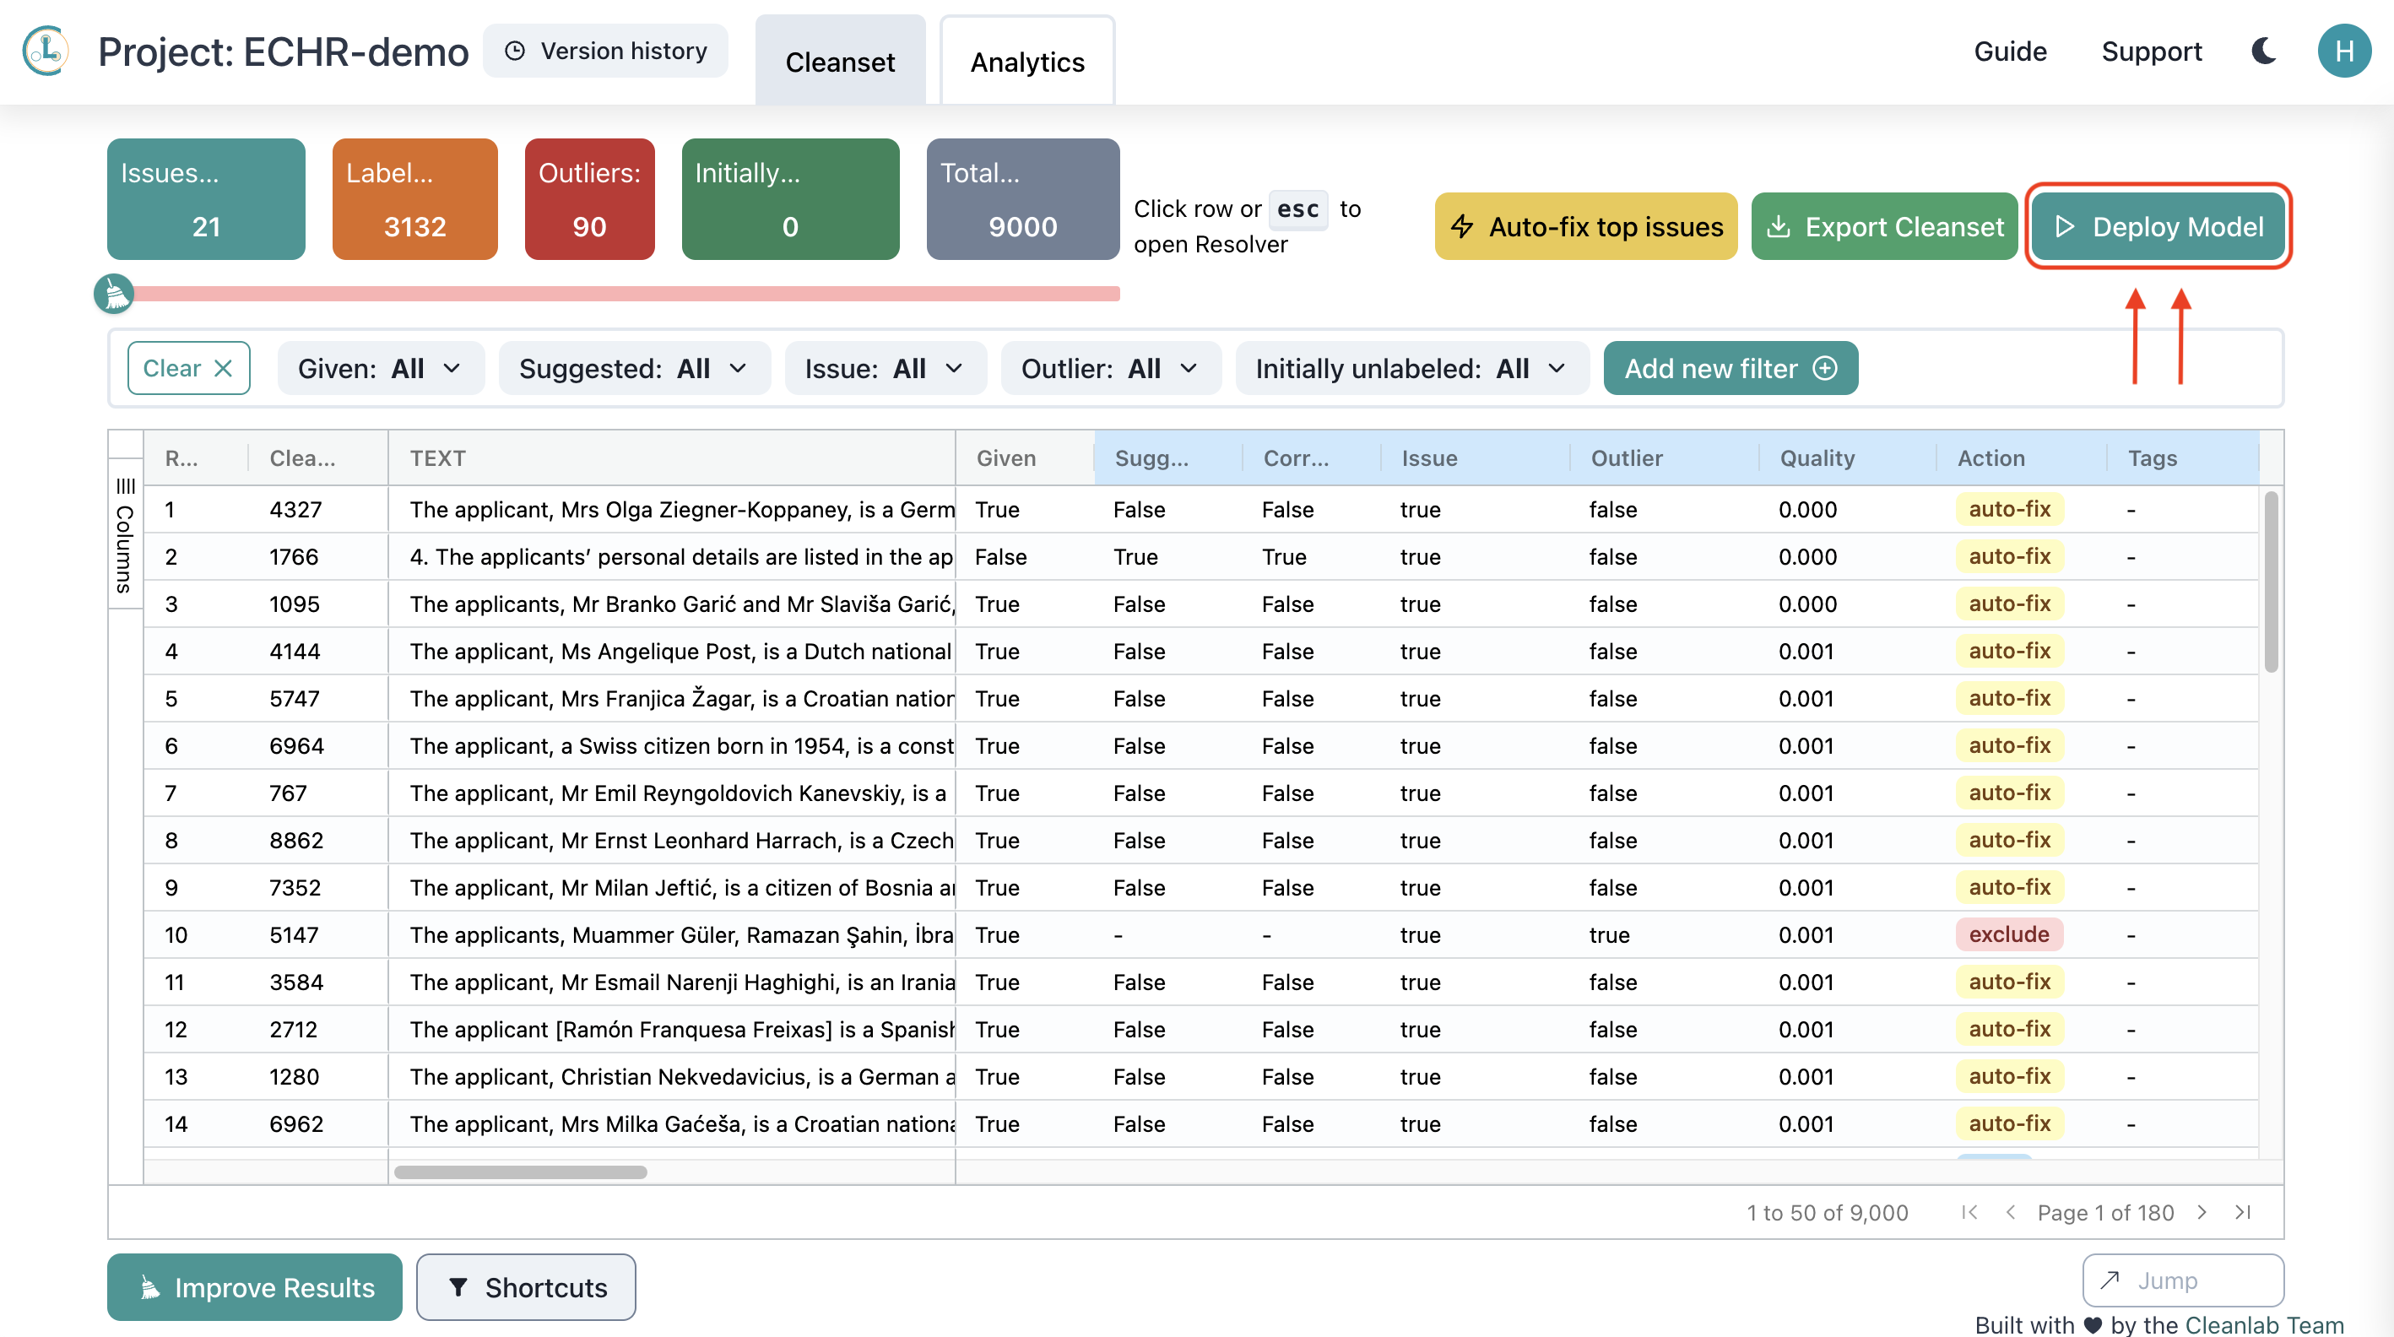Click the broom icon on progress bar
Viewport: 2394px width, 1337px height.
[x=114, y=294]
